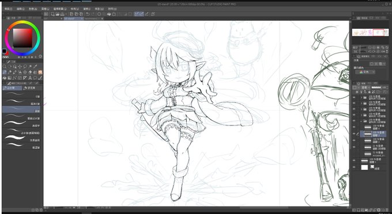Open the Help menu
Screen dimensions: 392x214
tap(112, 9)
